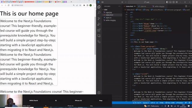Open the browser three-dot menu
Viewport: 192px width, 108px height.
pos(94,5)
